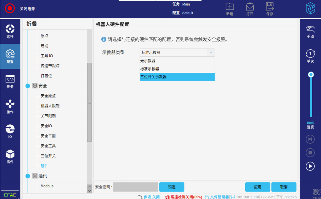Collapse the Safety (安全) tree node
The height and width of the screenshot is (199, 321).
pos(28,86)
